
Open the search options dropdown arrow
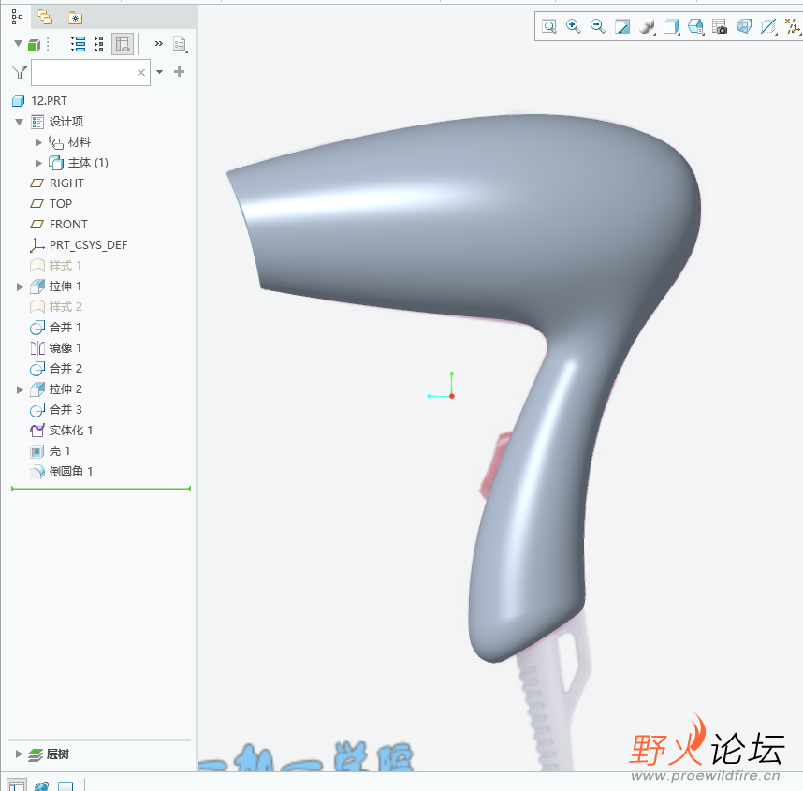point(160,72)
